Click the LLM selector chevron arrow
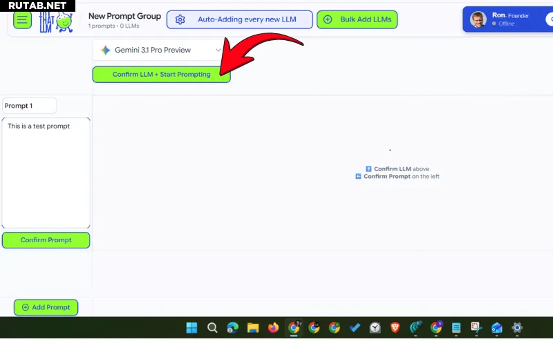 218,50
